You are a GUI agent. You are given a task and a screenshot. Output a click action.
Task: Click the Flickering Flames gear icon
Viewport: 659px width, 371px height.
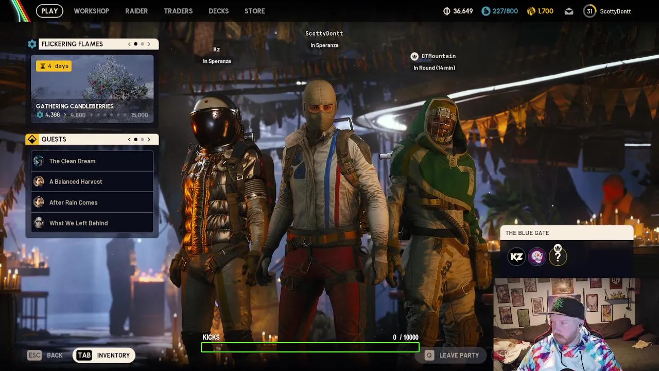[32, 44]
